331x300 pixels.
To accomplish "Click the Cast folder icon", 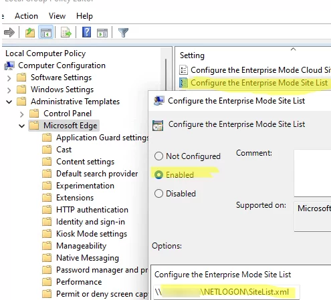I will click(47, 150).
